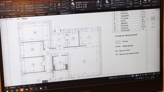Expand the Группы panel
164x92 pixels.
(x=129, y=7)
